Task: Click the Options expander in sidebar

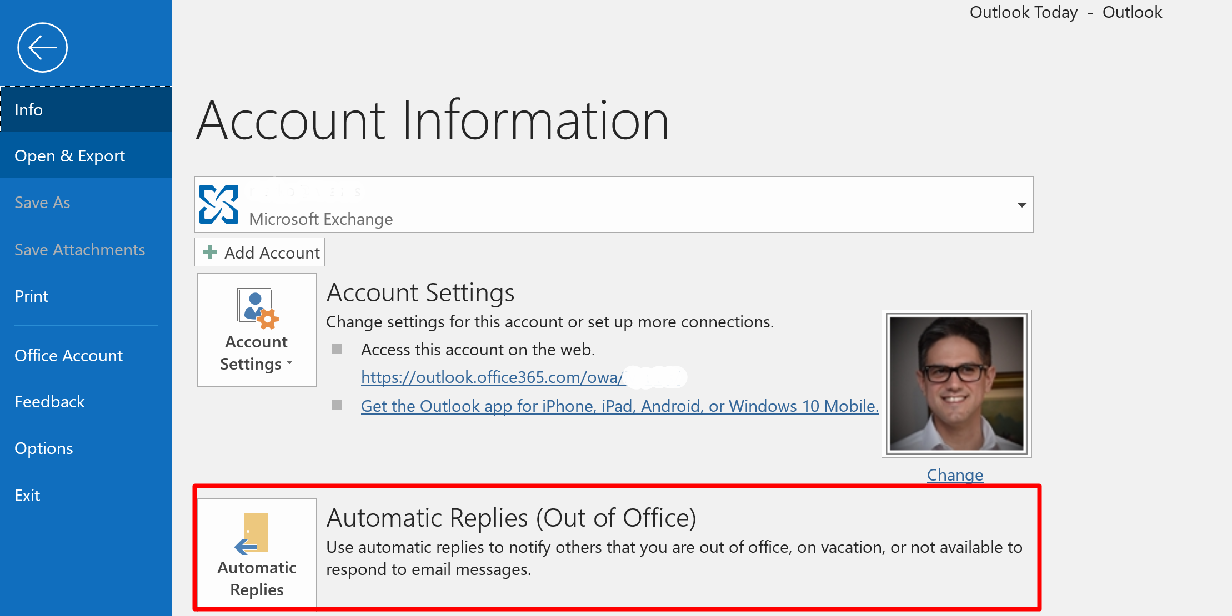Action: coord(44,448)
